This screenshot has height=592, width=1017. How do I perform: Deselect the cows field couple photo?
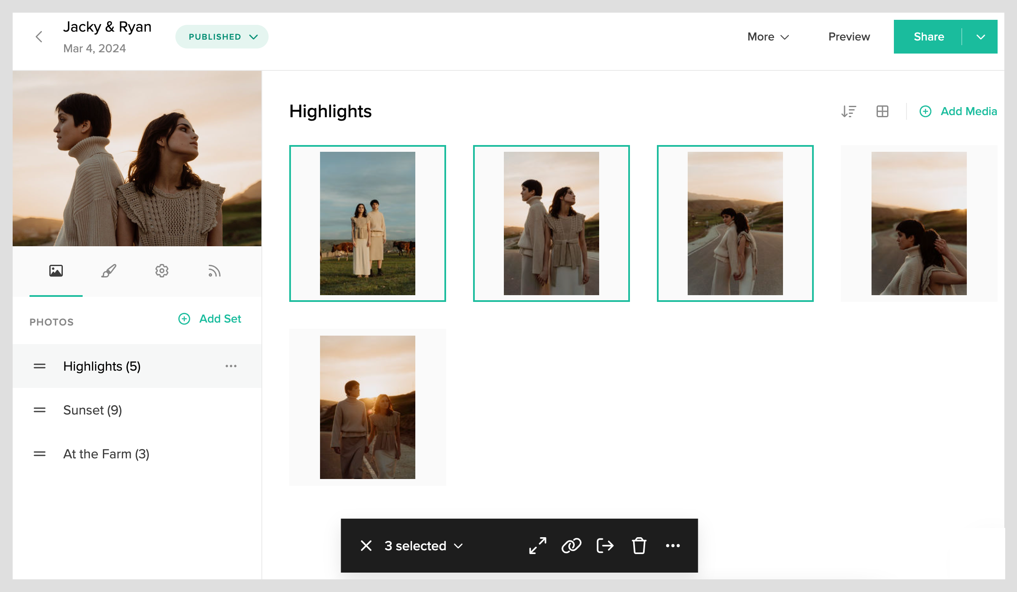pyautogui.click(x=367, y=223)
